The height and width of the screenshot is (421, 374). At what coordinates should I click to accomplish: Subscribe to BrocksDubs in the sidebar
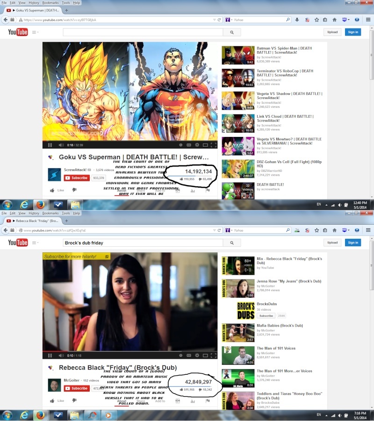266,316
